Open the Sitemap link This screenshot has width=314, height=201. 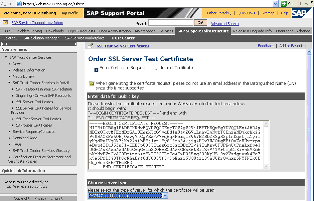tap(268, 13)
